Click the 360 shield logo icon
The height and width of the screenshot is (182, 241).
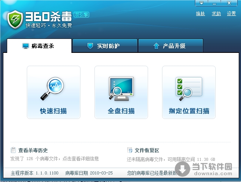tap(15, 20)
